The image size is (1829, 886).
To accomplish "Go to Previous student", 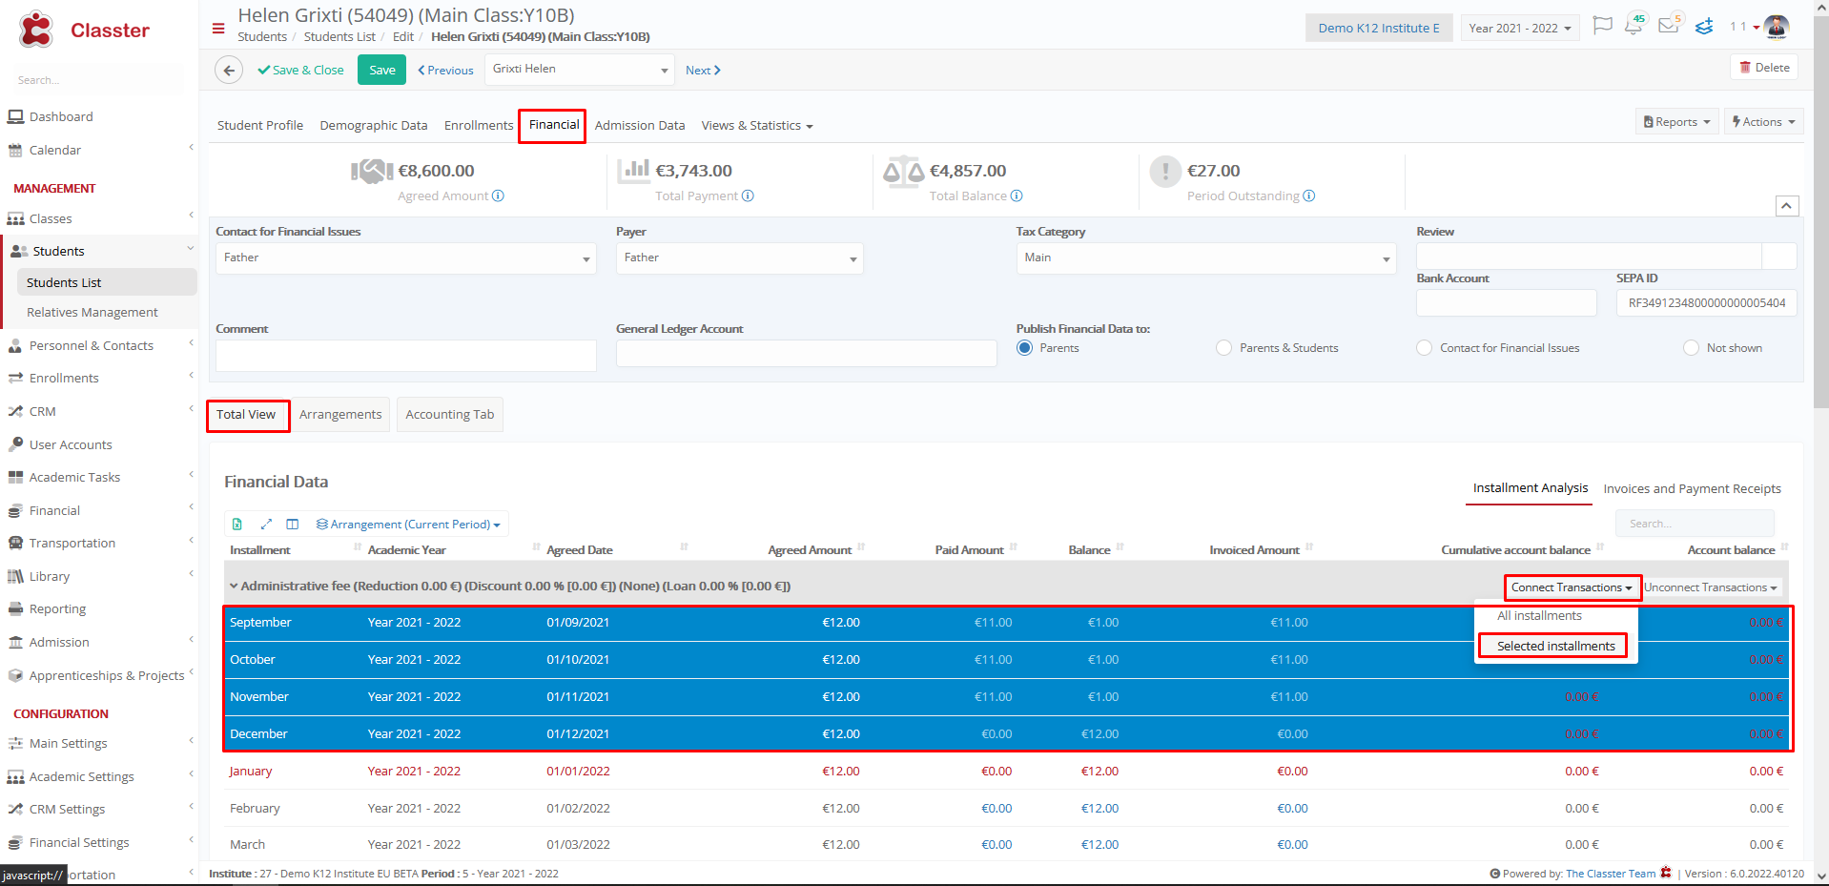I will 445,70.
